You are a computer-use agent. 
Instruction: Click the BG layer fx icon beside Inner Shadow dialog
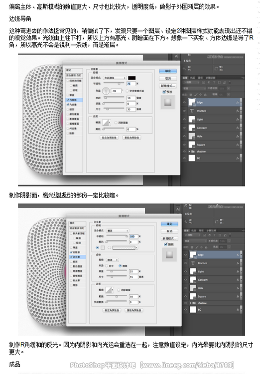(238, 158)
